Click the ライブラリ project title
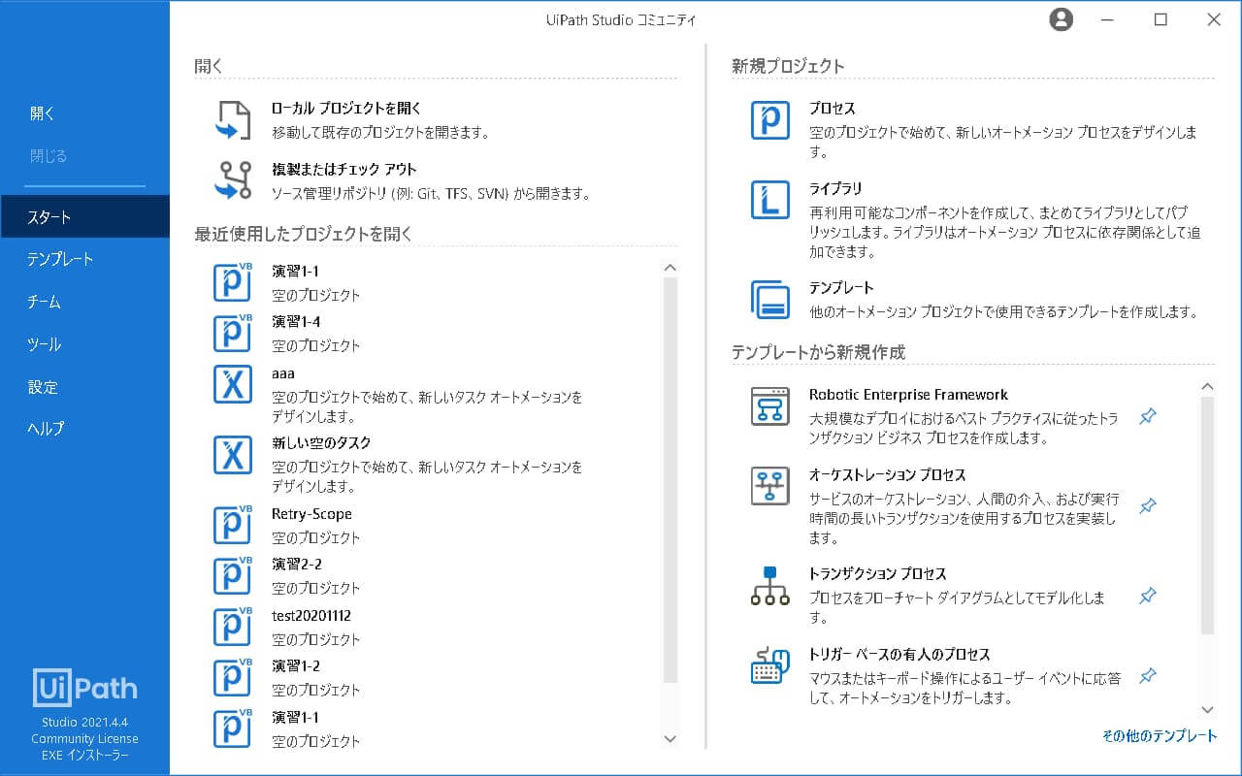Viewport: 1242px width, 776px height. pyautogui.click(x=835, y=188)
